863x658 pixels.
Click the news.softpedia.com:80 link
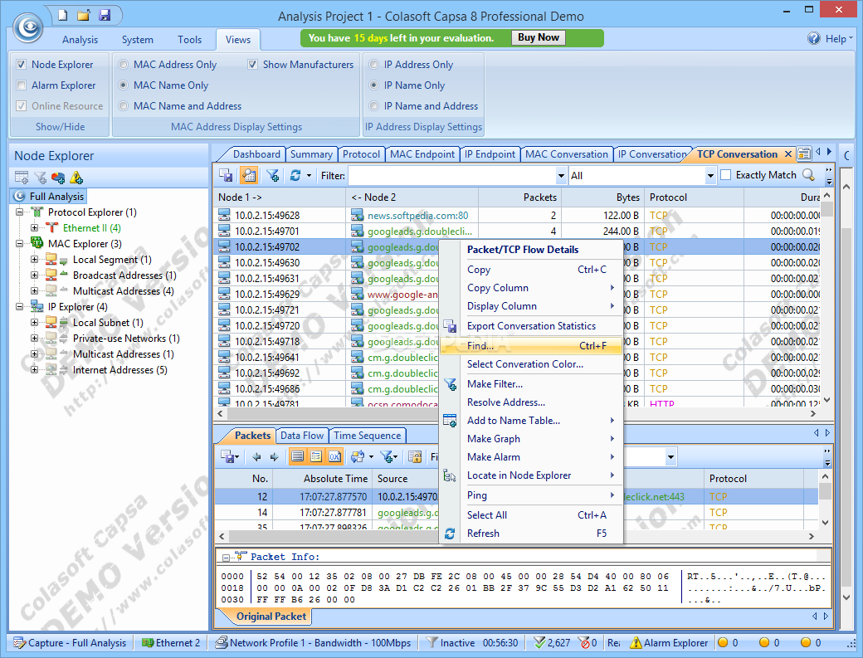[417, 215]
